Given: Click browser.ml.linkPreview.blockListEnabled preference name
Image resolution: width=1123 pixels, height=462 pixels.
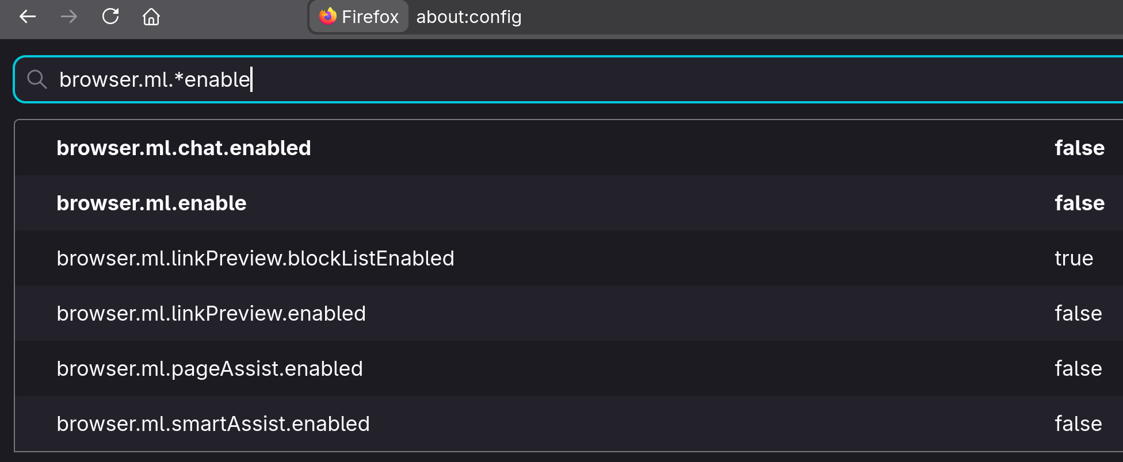Looking at the screenshot, I should (255, 259).
